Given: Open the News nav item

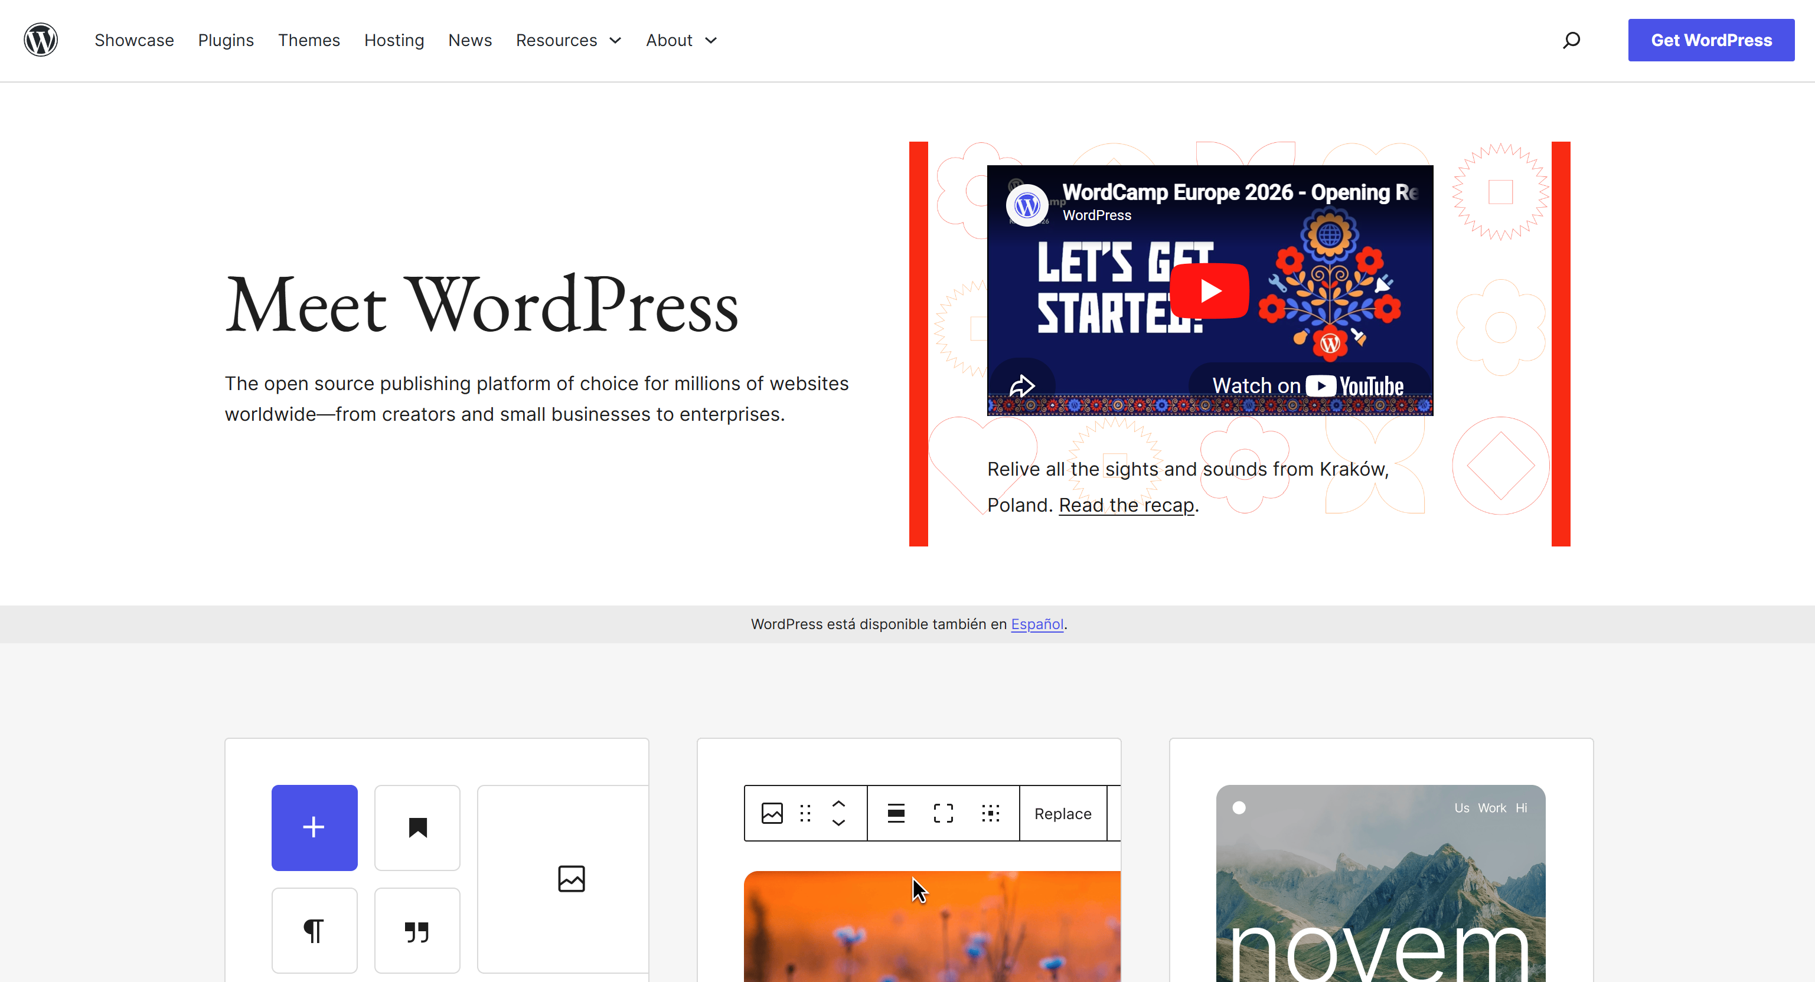Looking at the screenshot, I should click(470, 40).
